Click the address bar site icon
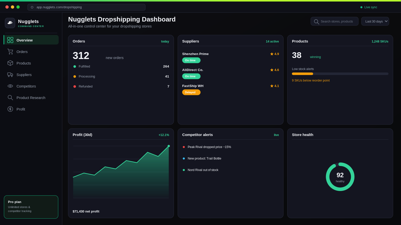The width and height of the screenshot is (401, 225). pyautogui.click(x=32, y=7)
